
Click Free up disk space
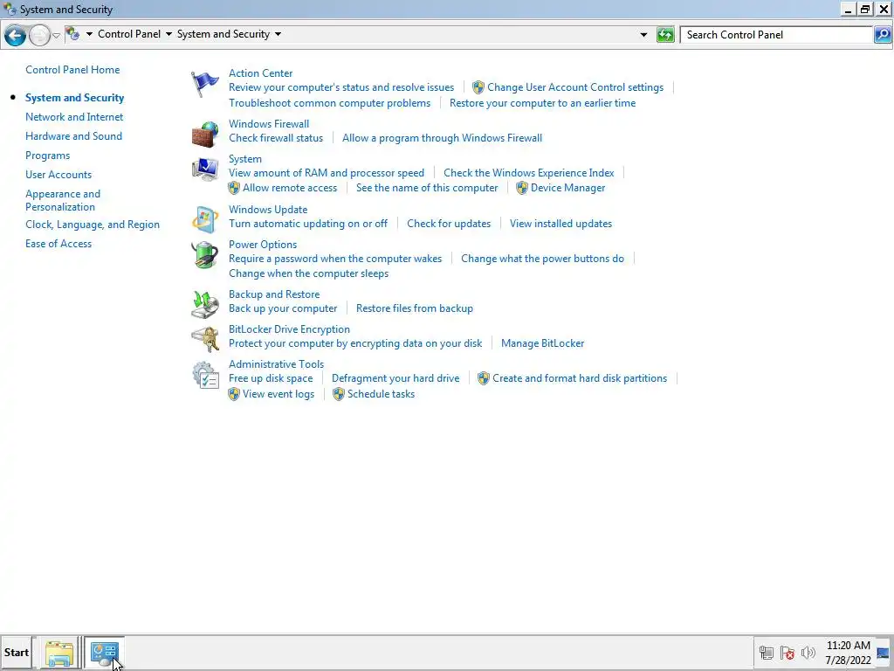271,378
